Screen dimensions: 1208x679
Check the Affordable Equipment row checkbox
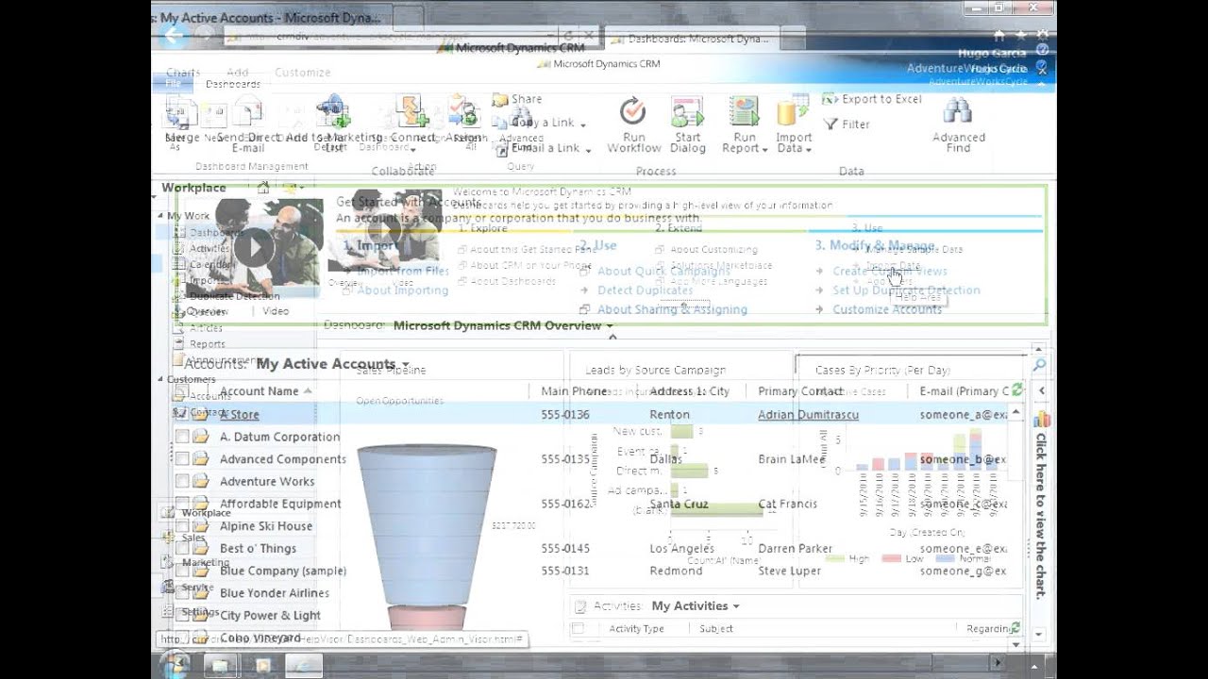point(182,504)
